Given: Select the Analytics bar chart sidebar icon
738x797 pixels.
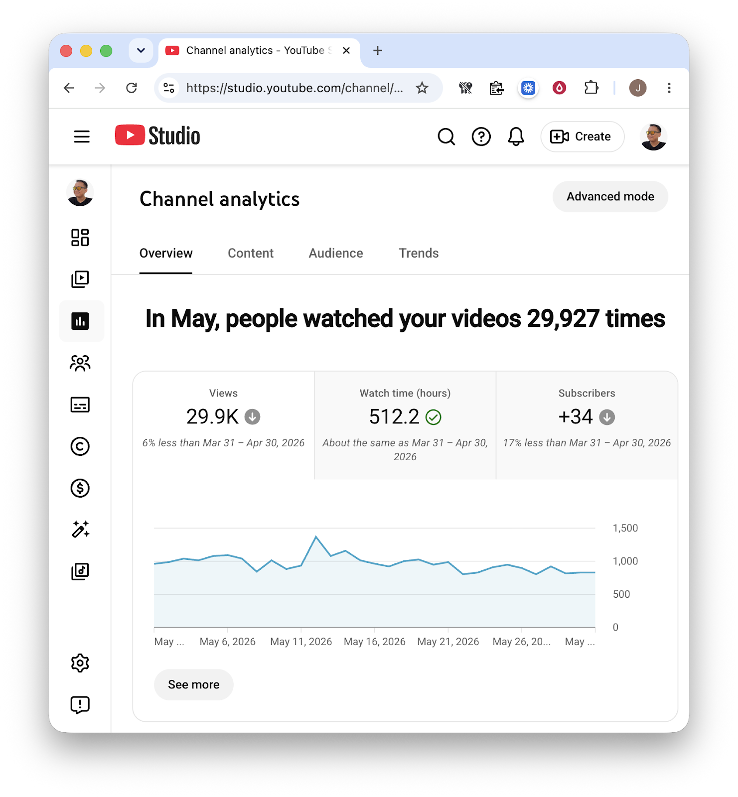Looking at the screenshot, I should click(x=80, y=321).
